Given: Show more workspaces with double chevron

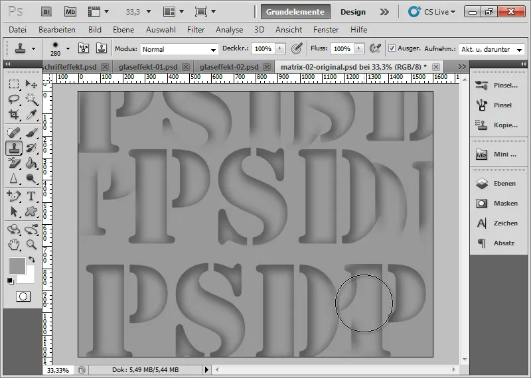Looking at the screenshot, I should pyautogui.click(x=384, y=12).
